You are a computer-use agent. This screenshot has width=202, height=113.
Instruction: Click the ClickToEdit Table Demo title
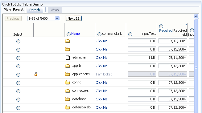pyautogui.click(x=23, y=4)
